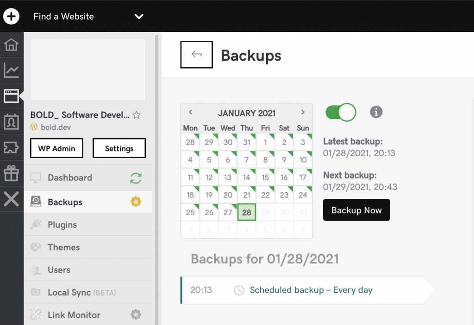The width and height of the screenshot is (474, 325).
Task: Open Local Sync (BETA) menu item
Action: (88, 292)
